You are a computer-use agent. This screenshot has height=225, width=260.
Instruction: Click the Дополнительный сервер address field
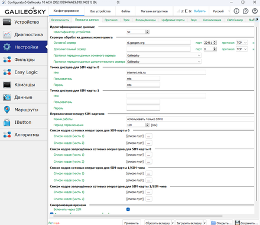[x=158, y=49]
